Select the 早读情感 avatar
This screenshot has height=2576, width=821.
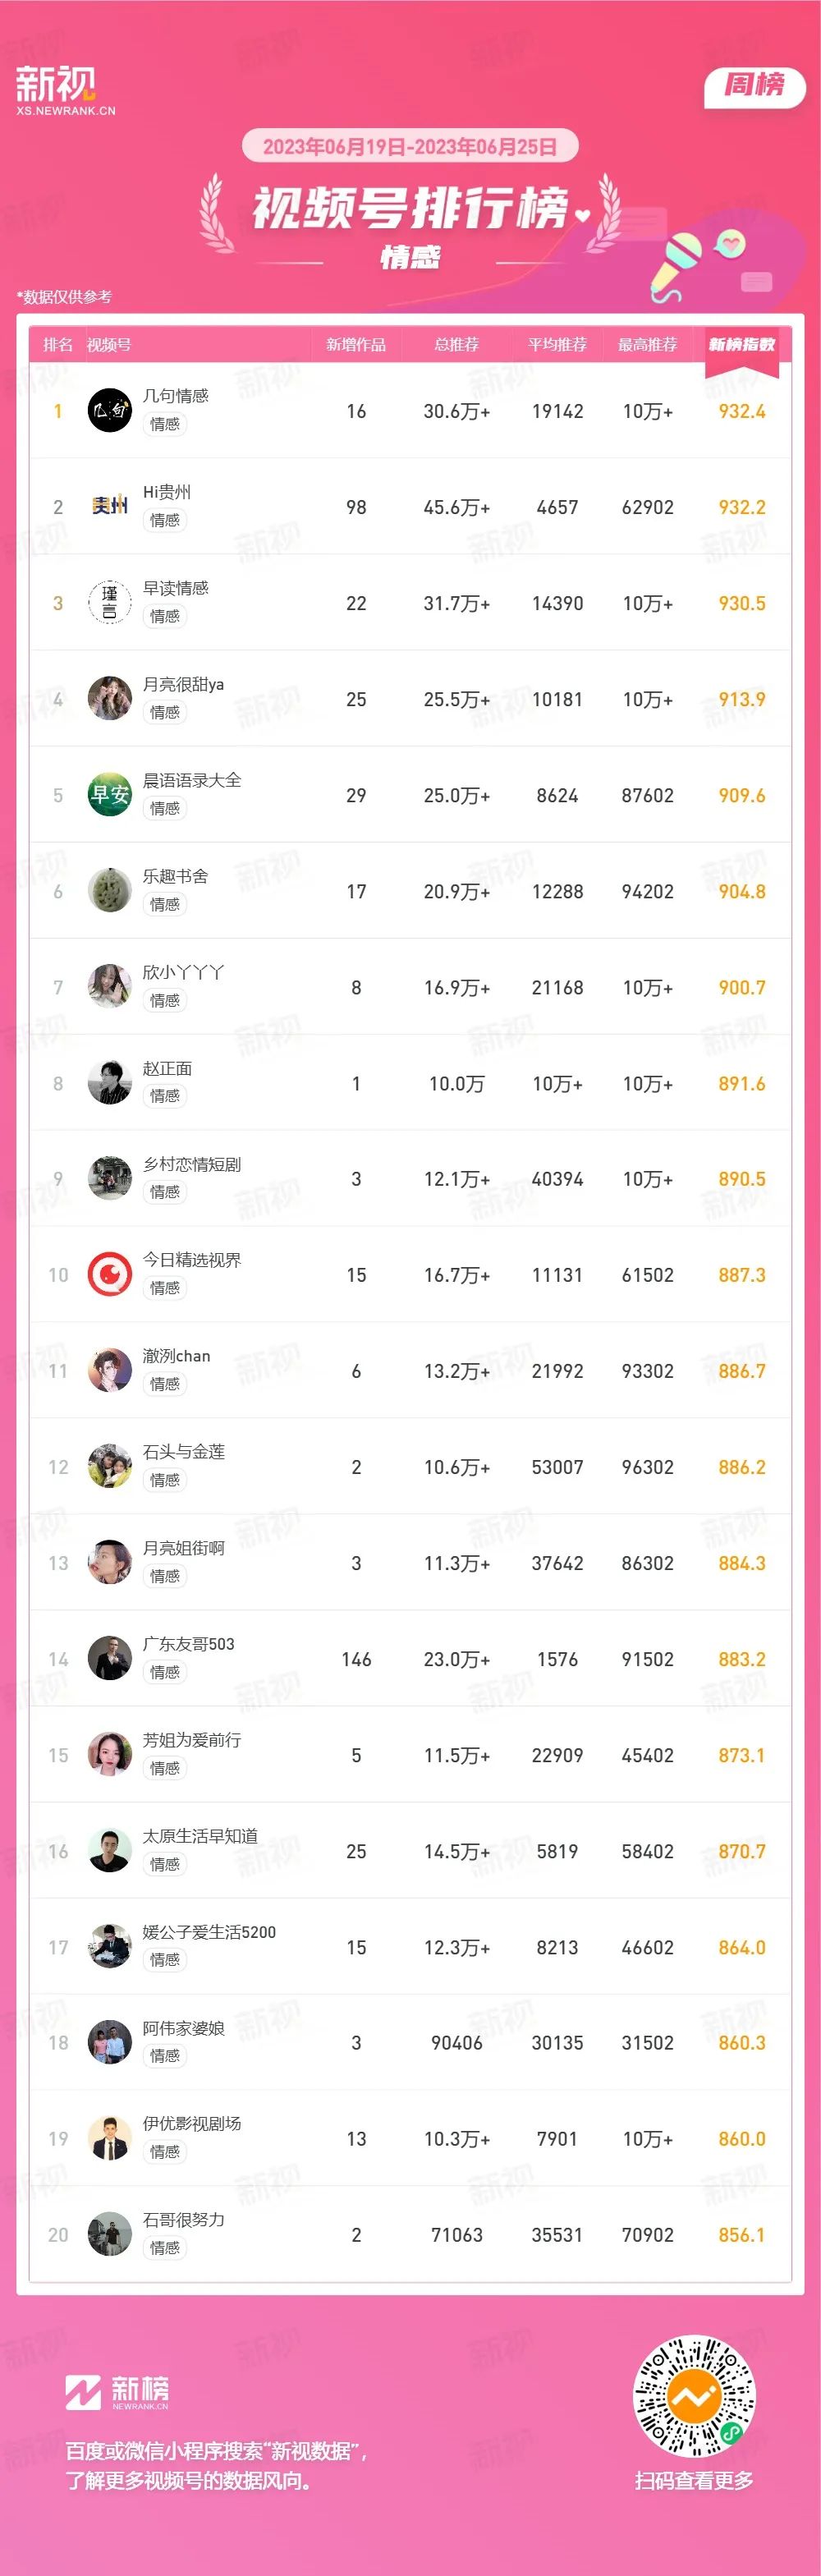(x=110, y=602)
